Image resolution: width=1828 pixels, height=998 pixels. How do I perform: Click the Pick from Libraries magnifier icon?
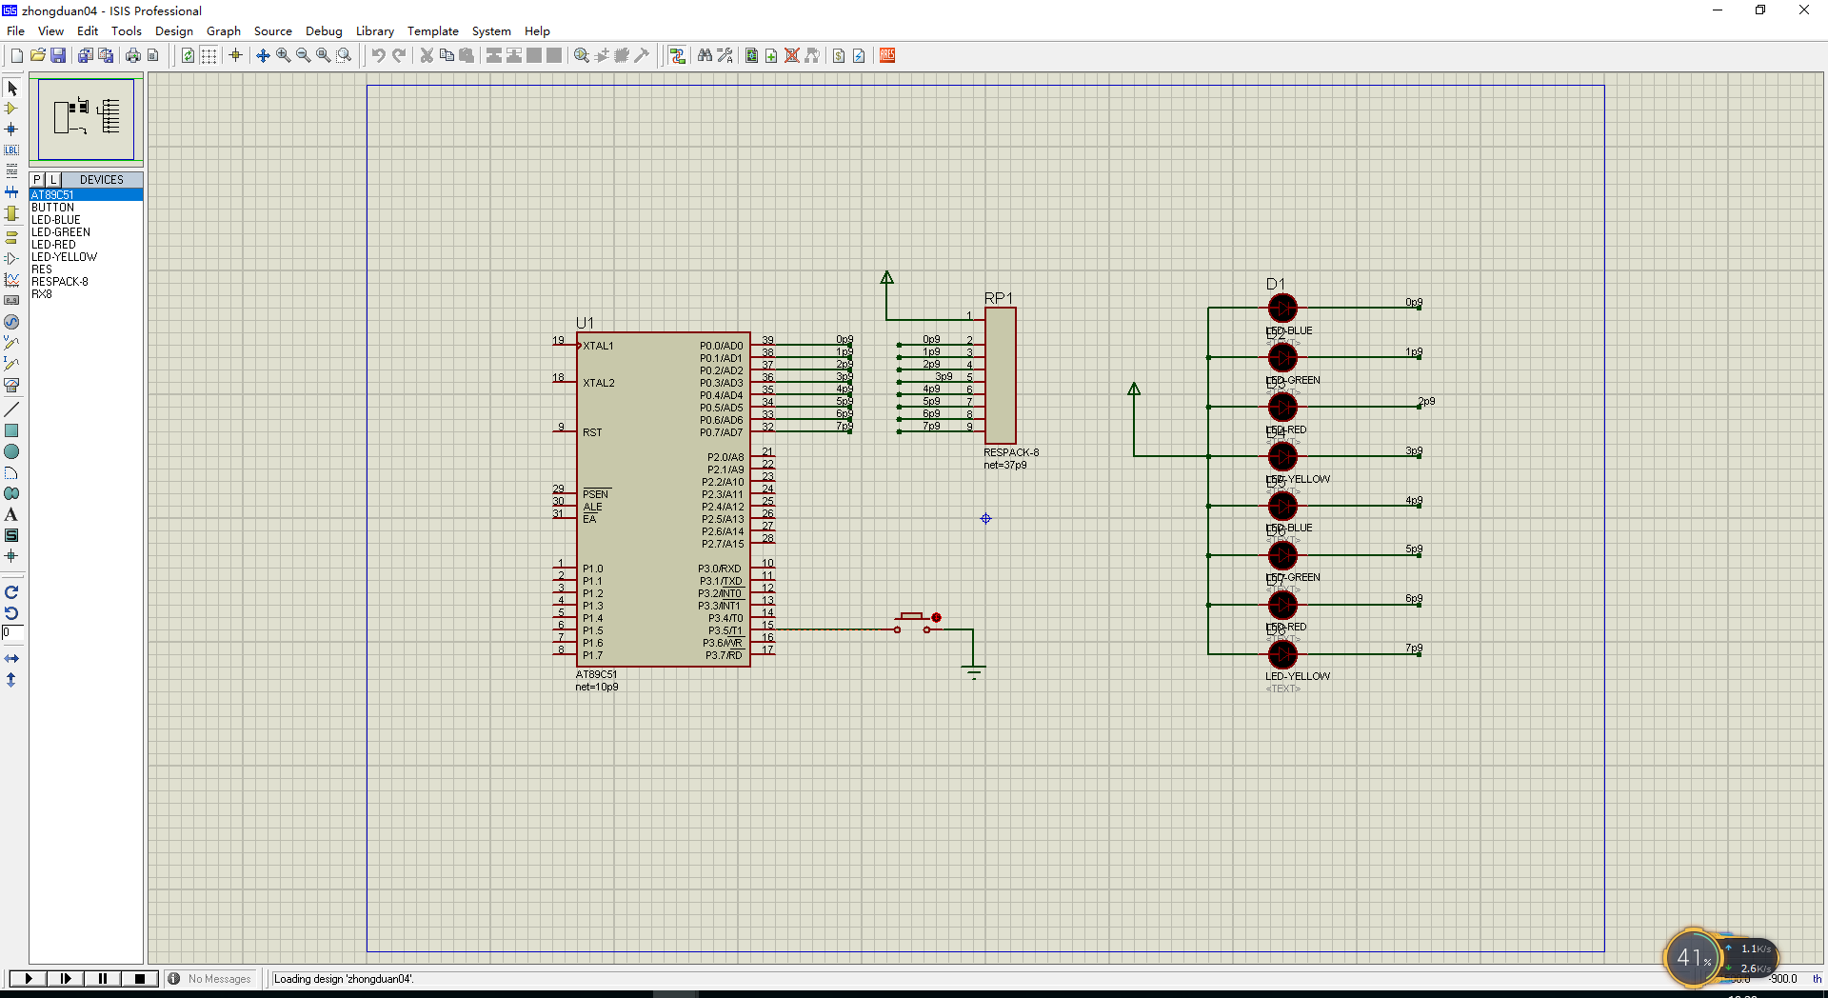coord(582,55)
